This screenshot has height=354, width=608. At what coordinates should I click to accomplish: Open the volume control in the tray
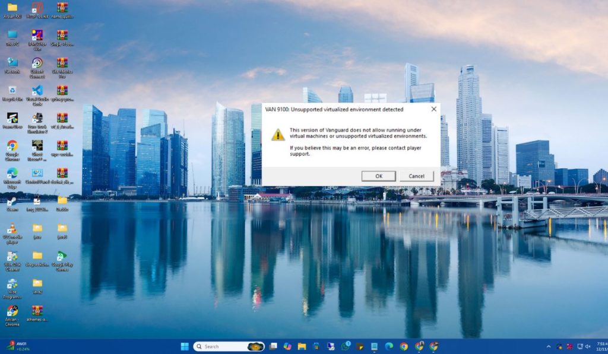pos(588,346)
